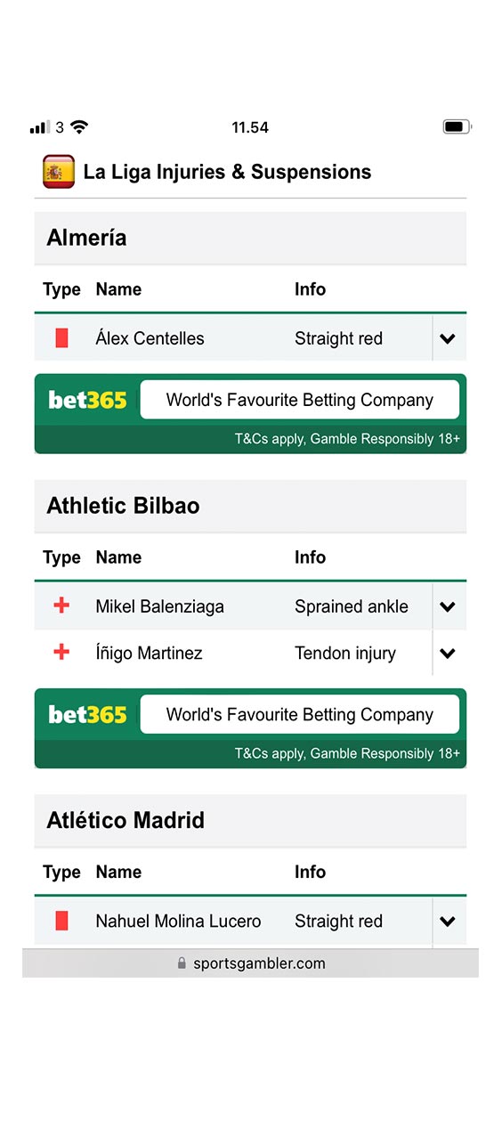Screen dimensions: 502x1121
Task: Click the bet365 logo under Almería
Action: pos(87,400)
